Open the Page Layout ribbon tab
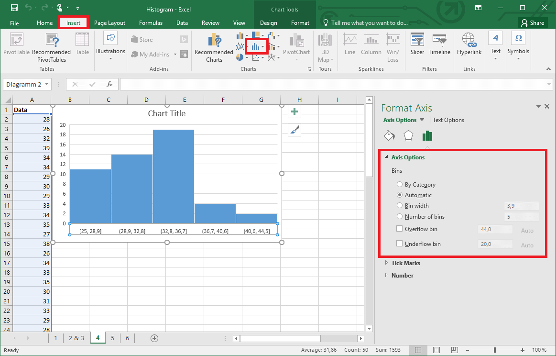556x356 pixels. [x=109, y=22]
